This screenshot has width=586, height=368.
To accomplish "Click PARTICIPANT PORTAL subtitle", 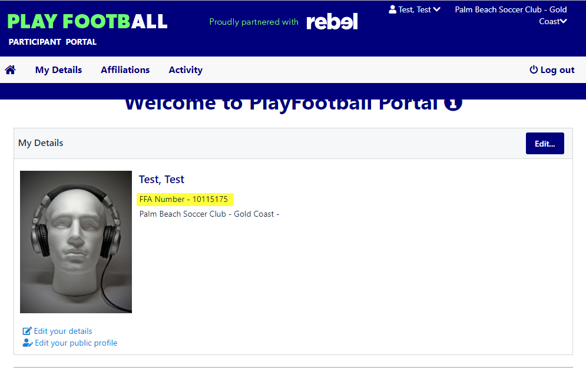I will tap(52, 42).
